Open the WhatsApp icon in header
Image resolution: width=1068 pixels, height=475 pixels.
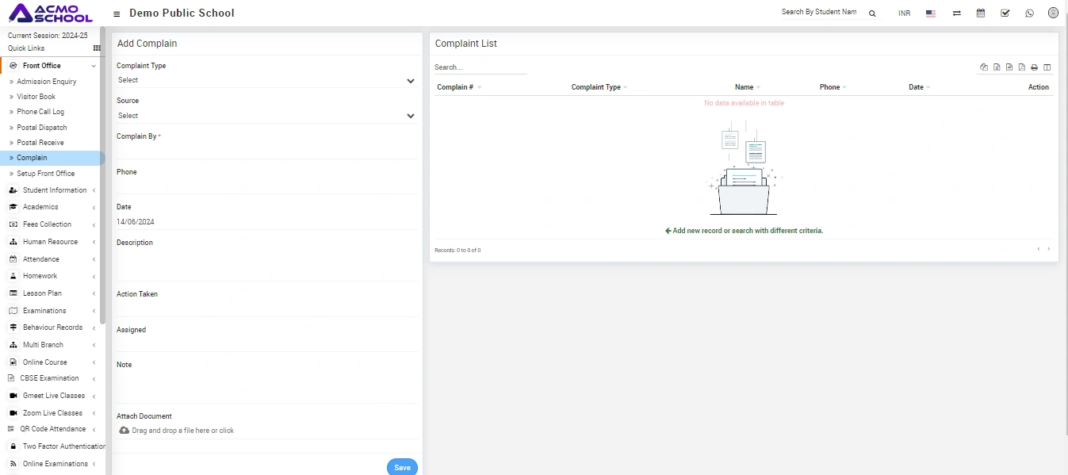tap(1029, 13)
